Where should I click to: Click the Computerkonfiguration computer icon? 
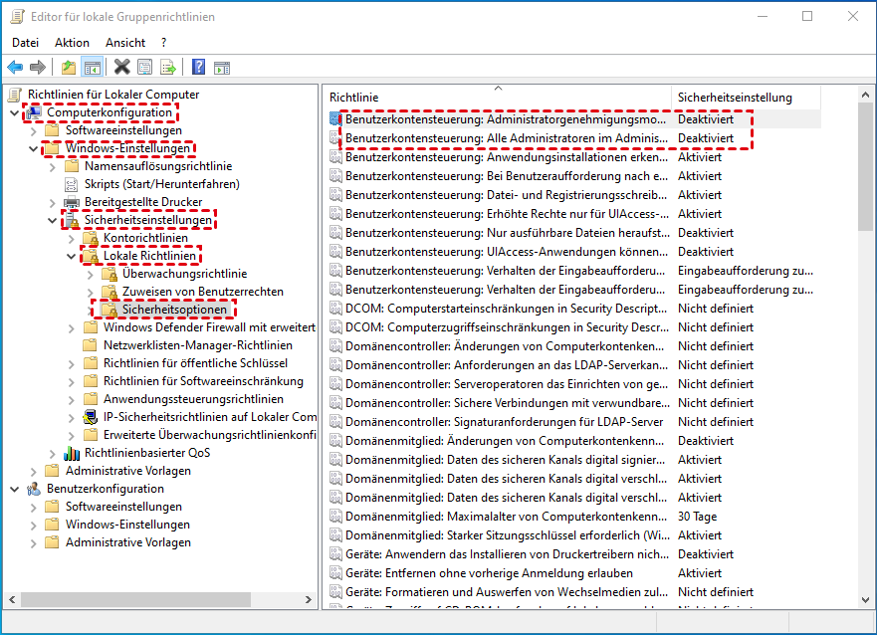(34, 112)
